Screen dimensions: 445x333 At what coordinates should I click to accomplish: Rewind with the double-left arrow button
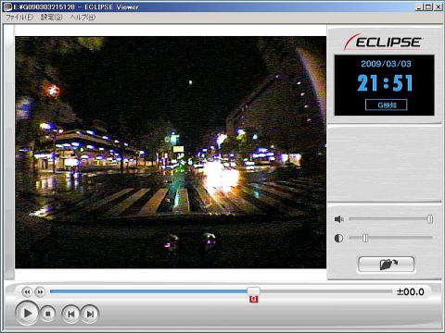(x=27, y=291)
